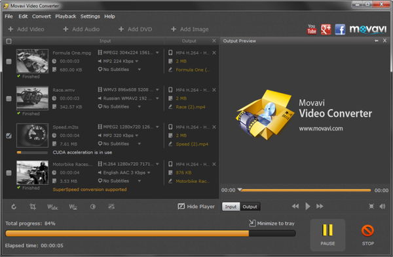Check the Formula One.mpg checkbox

point(9,62)
